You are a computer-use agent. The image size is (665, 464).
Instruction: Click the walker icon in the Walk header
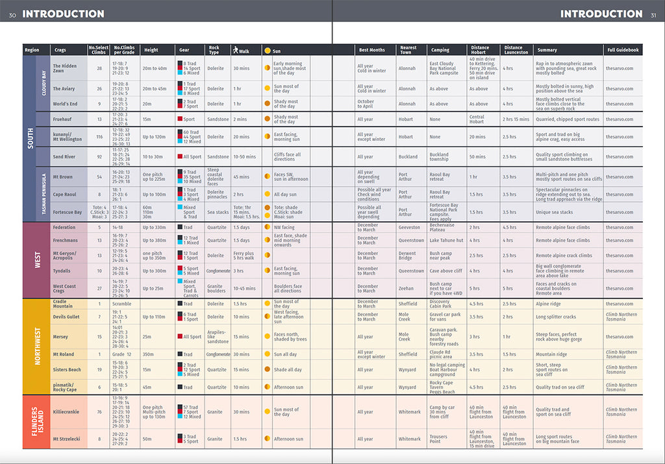tap(235, 50)
